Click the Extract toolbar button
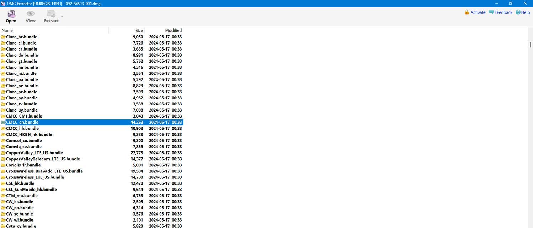This screenshot has width=533, height=228. pyautogui.click(x=51, y=16)
